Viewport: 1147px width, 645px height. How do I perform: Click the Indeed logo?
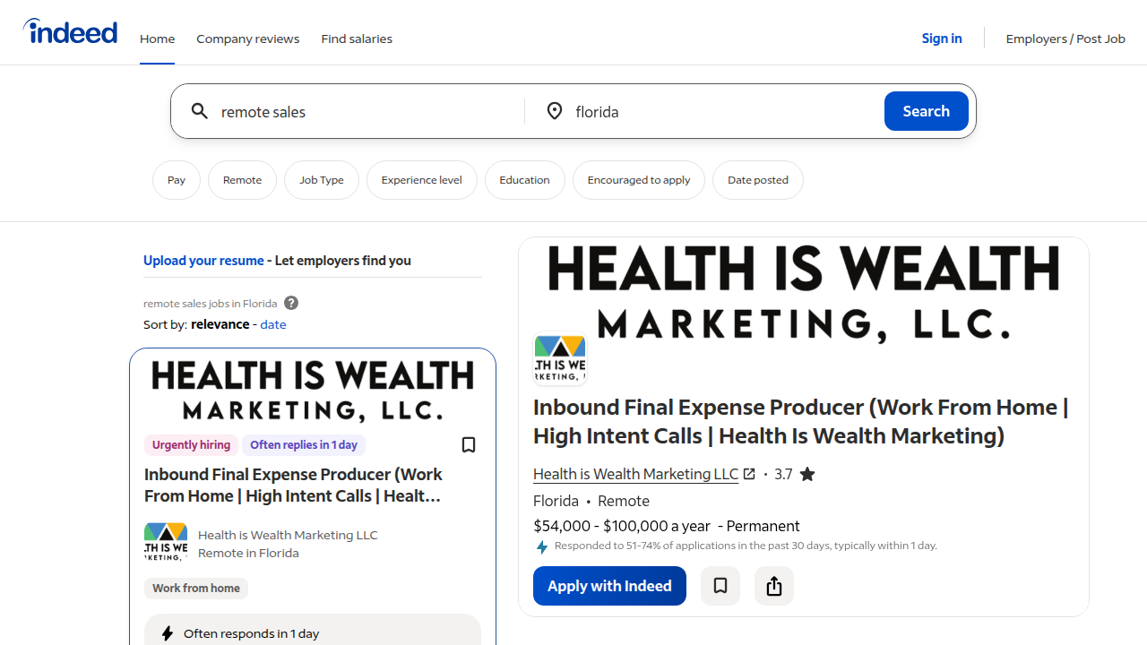[x=70, y=32]
